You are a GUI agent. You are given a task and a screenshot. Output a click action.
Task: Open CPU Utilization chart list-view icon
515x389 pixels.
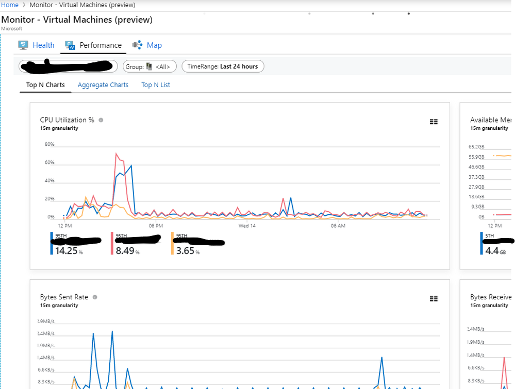coord(434,122)
